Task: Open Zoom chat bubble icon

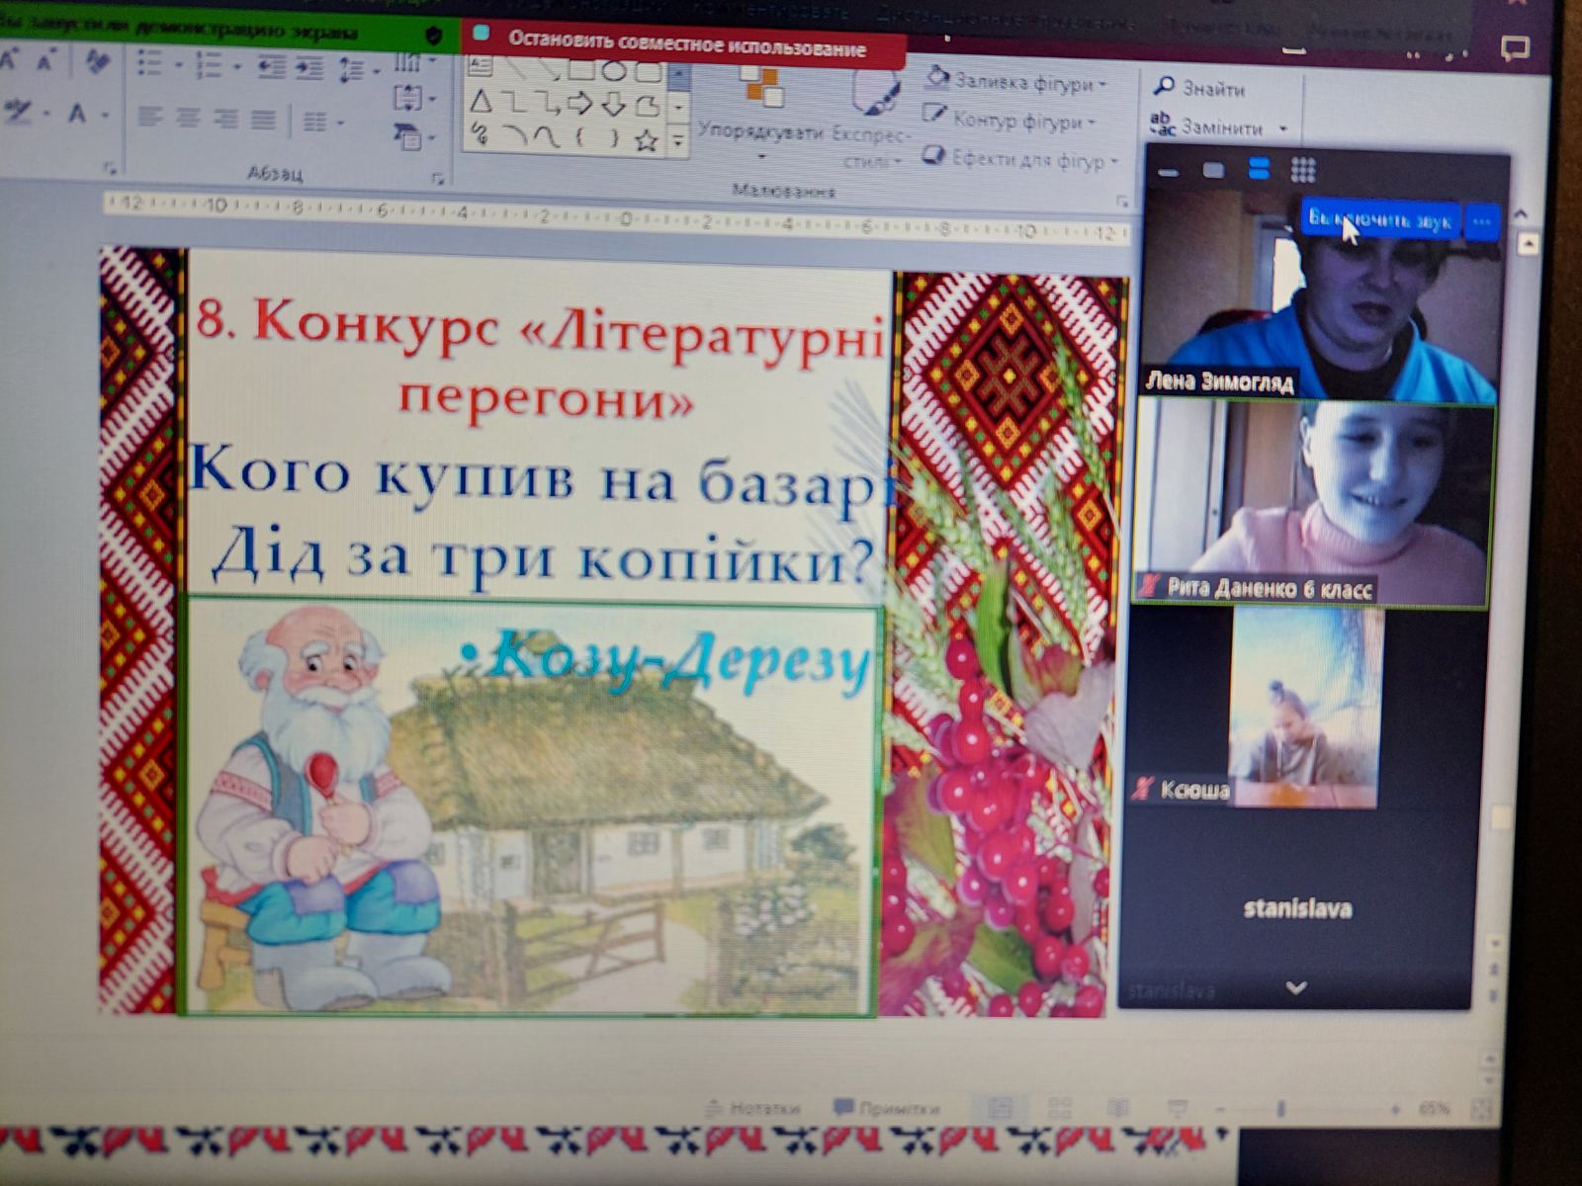Action: tap(1515, 47)
